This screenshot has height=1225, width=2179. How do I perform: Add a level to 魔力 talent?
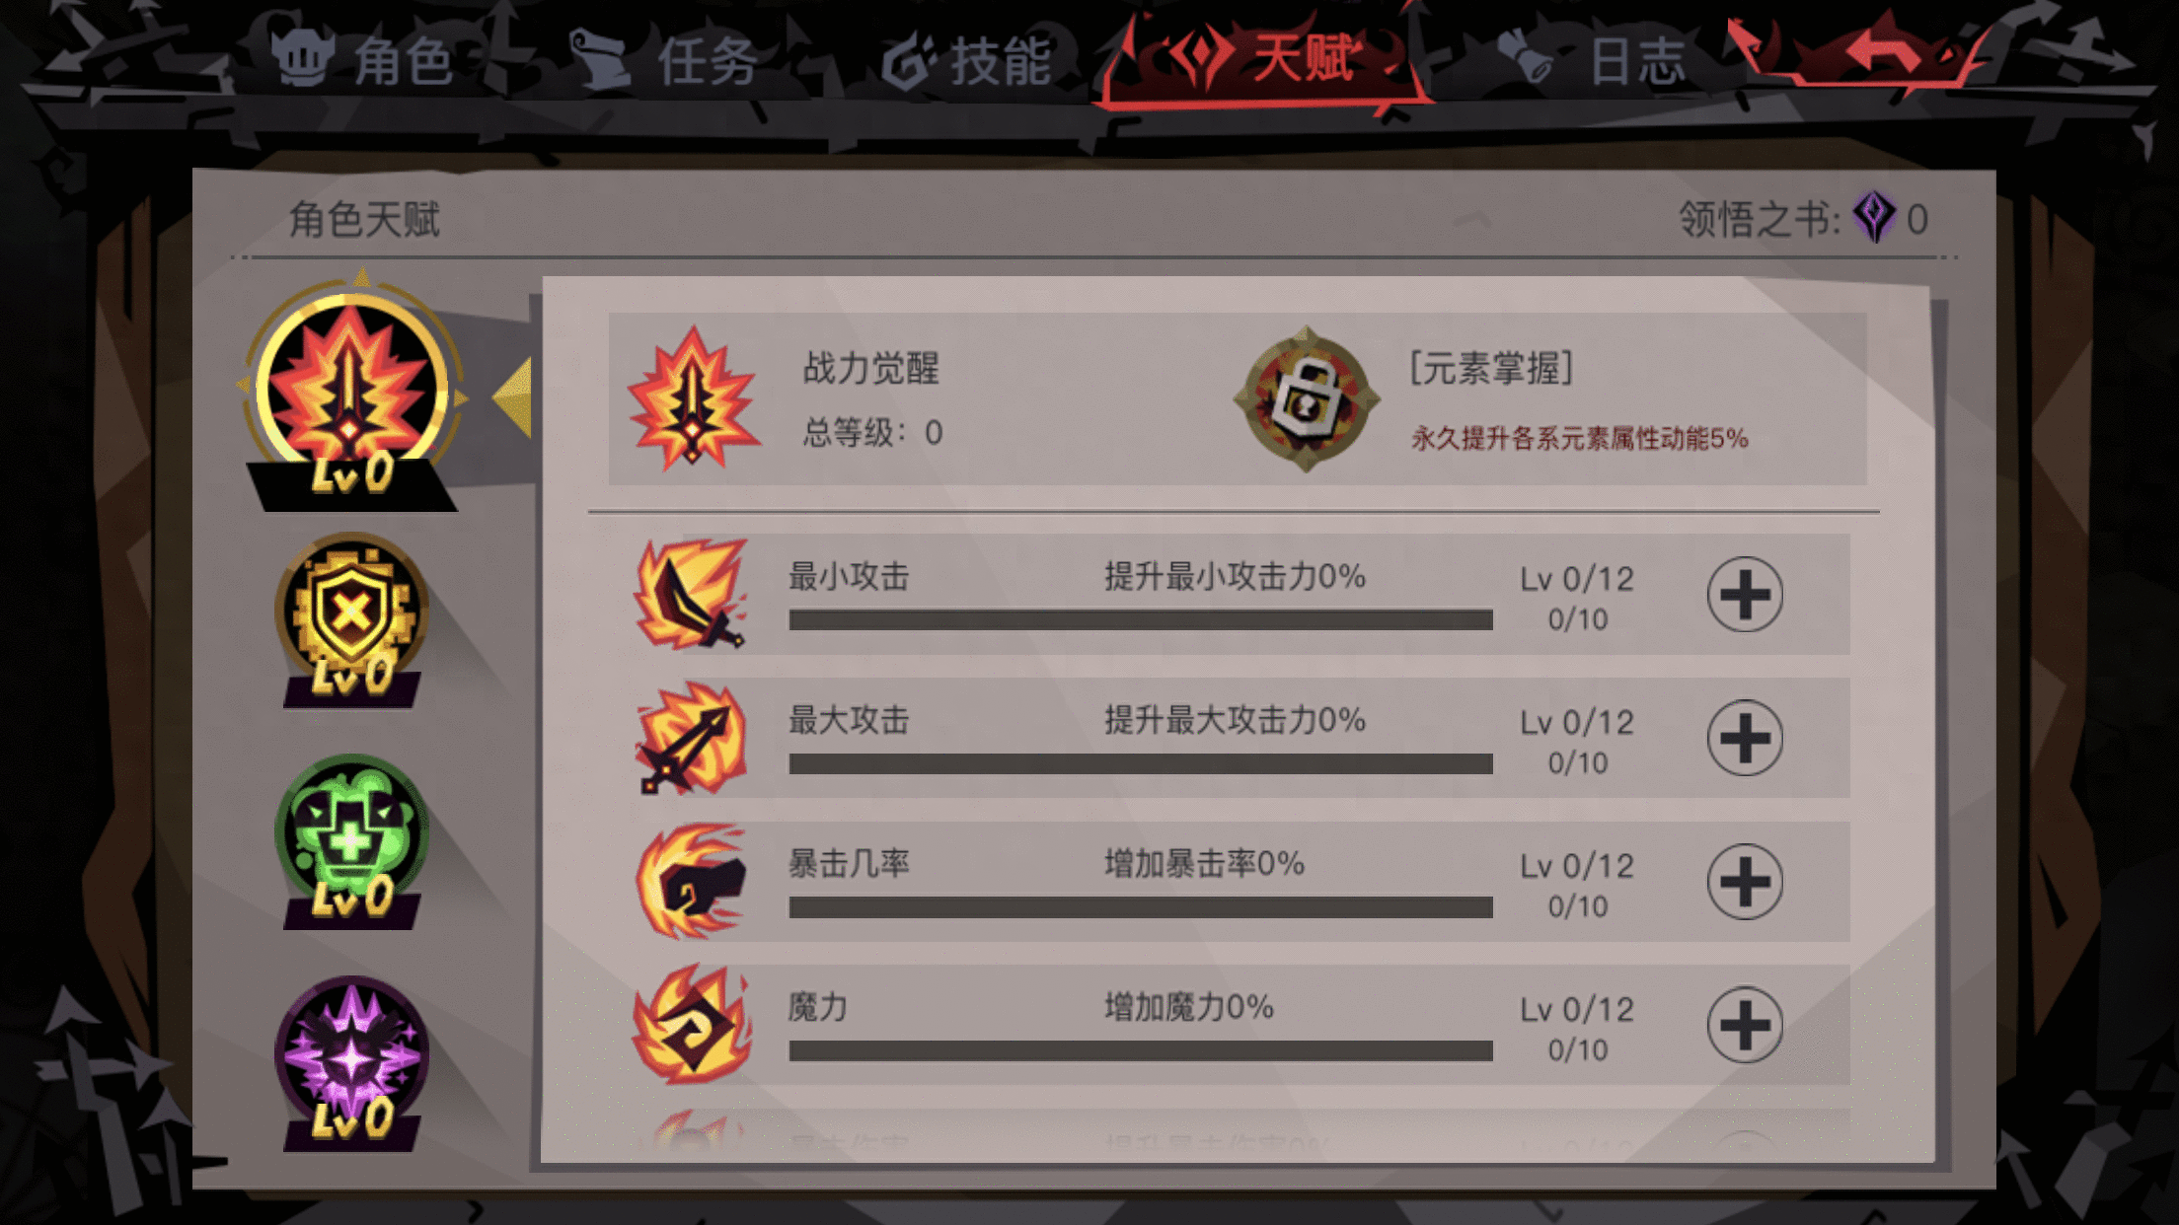(x=1745, y=1025)
